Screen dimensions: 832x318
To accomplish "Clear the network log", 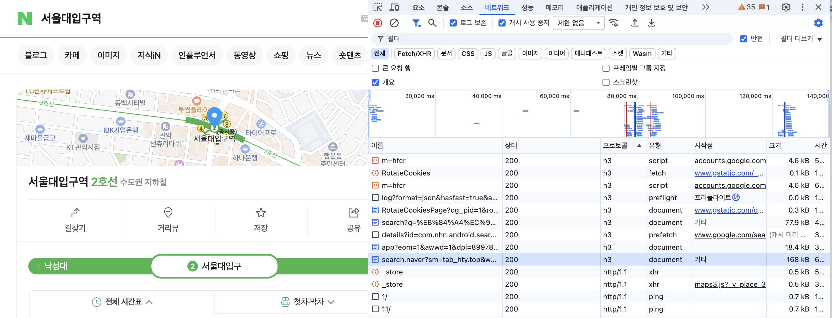I will [x=394, y=23].
